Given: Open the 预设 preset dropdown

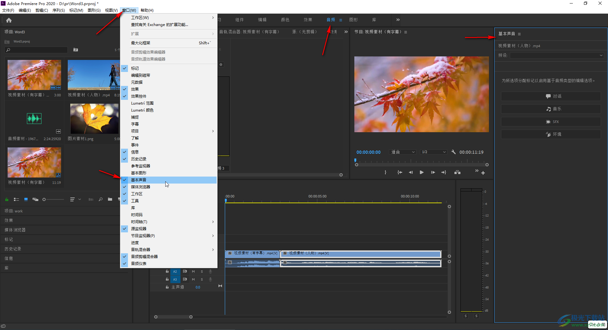Looking at the screenshot, I should coord(557,55).
